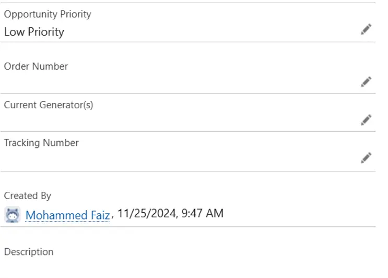Click the Mohammed Faiz user avatar icon
The height and width of the screenshot is (278, 388).
pos(13,215)
